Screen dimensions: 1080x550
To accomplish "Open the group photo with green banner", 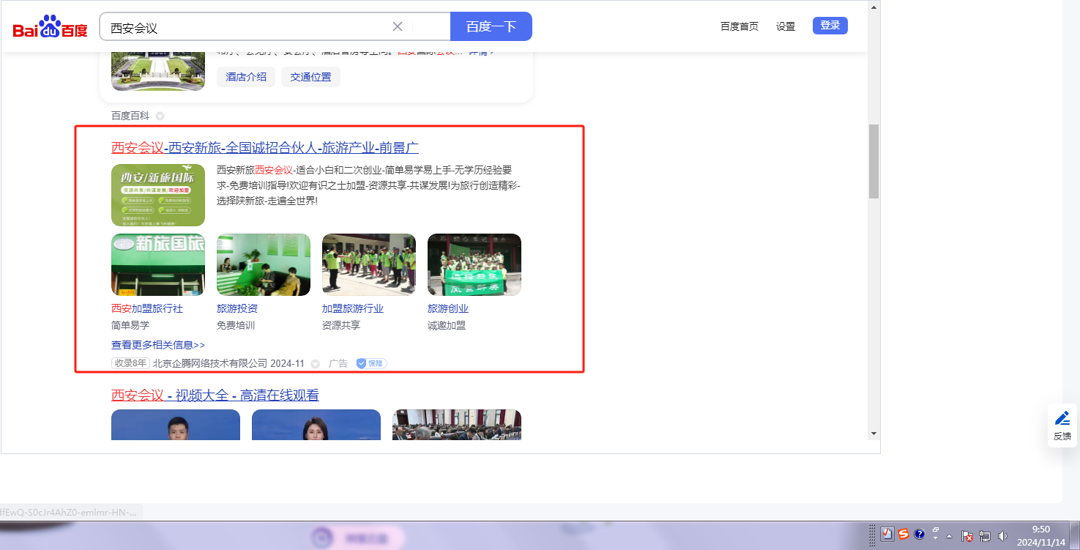I will coord(474,265).
